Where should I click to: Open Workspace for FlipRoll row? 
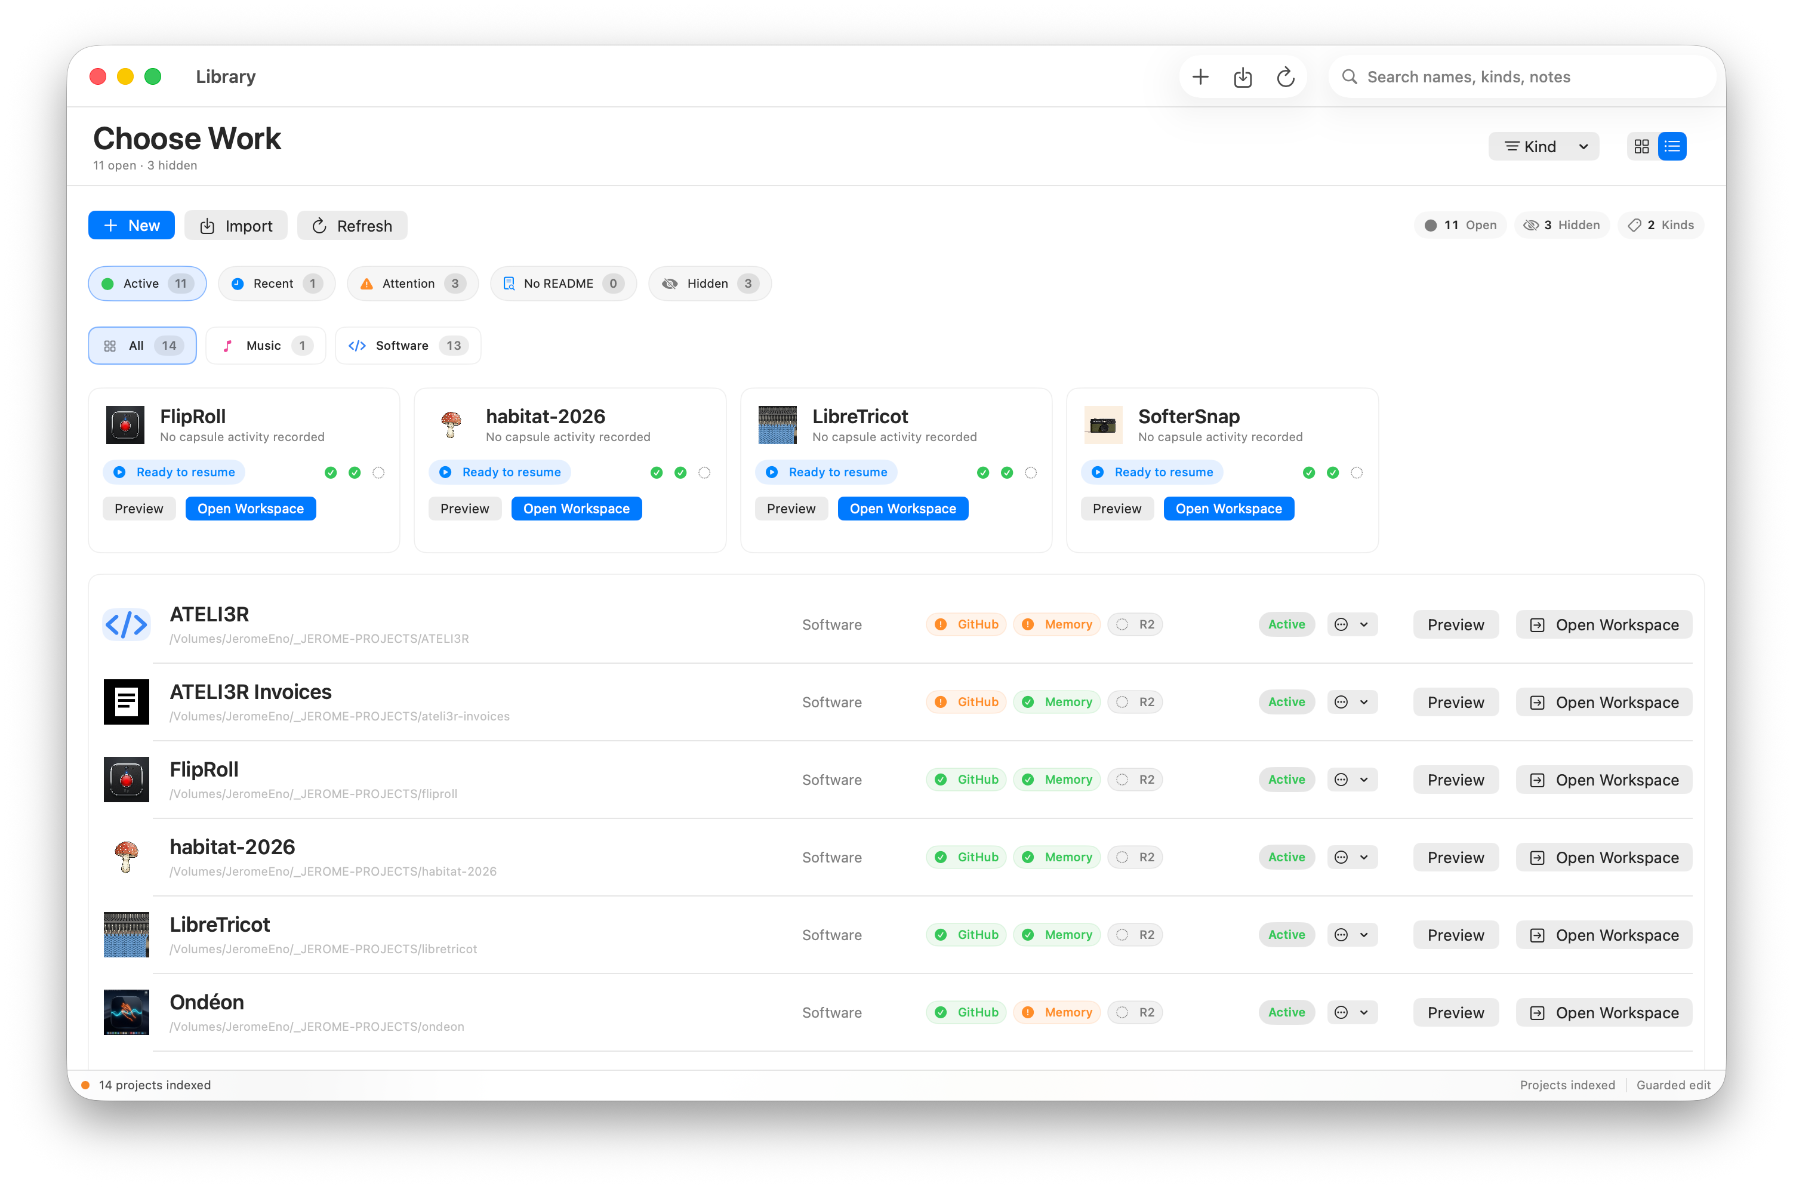coord(1604,780)
